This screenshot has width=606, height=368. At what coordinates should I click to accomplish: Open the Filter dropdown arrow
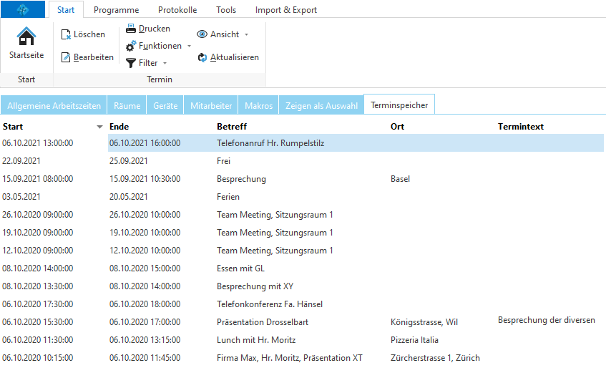(x=165, y=63)
